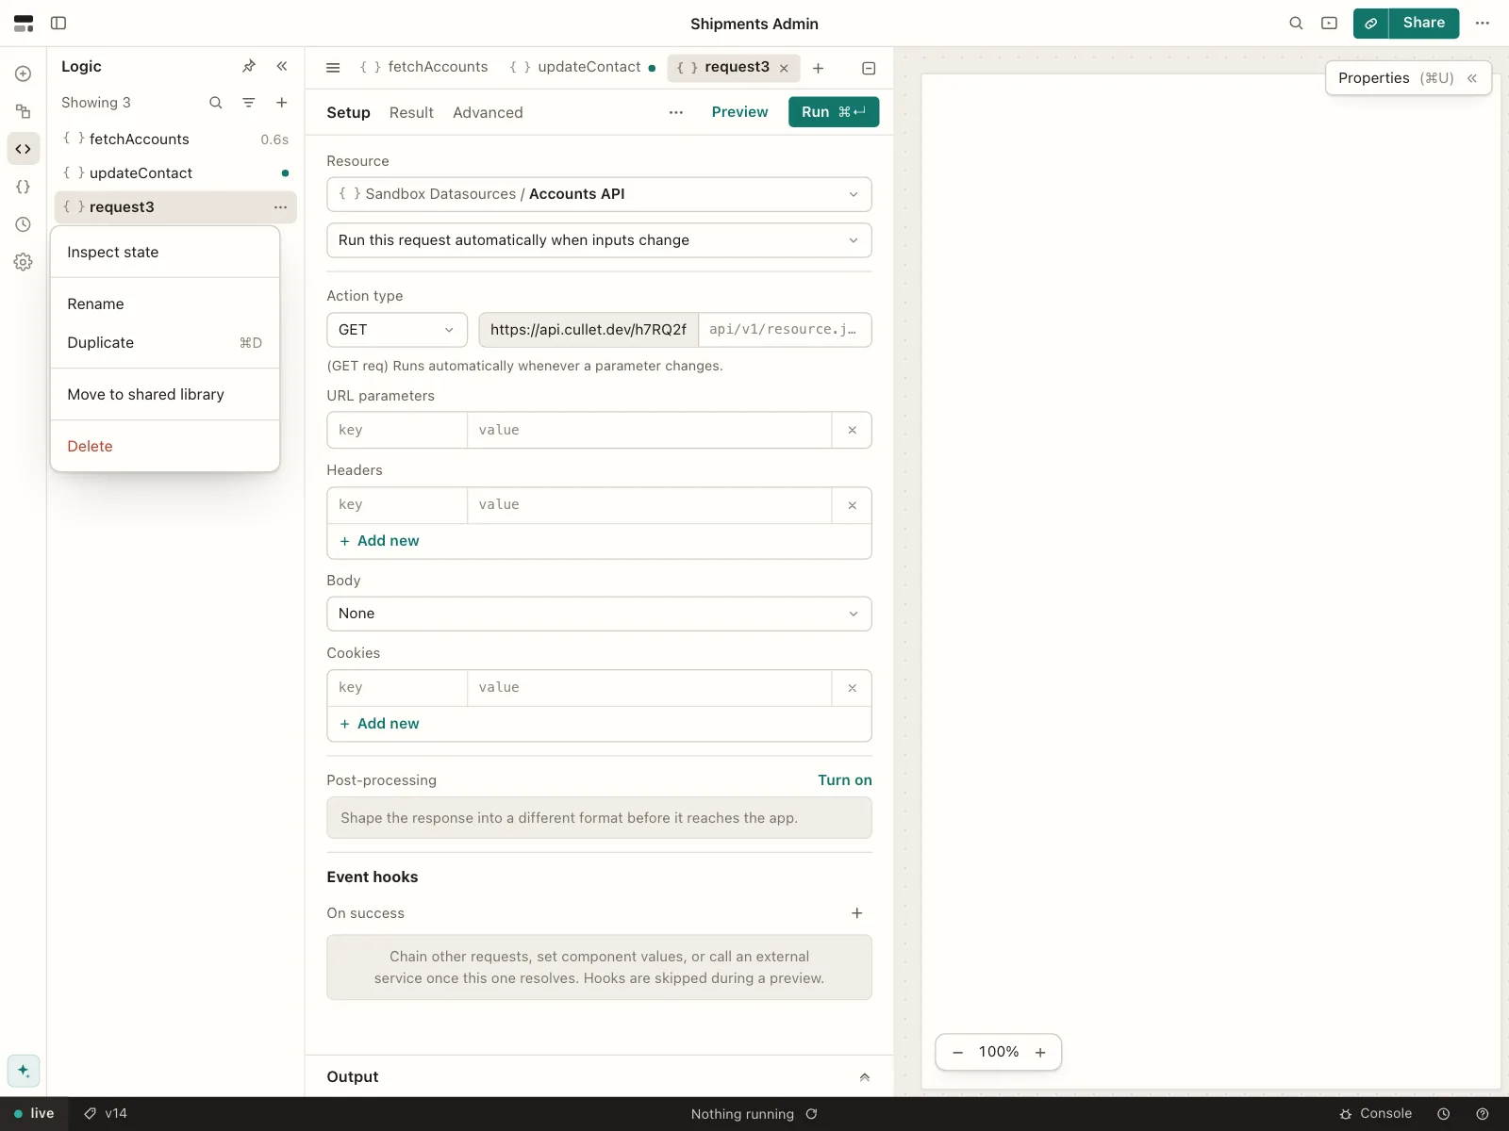Open the status bar history clock
The height and width of the screenshot is (1131, 1509).
pyautogui.click(x=1443, y=1114)
